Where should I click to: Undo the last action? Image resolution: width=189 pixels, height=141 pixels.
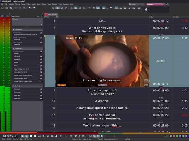pos(30,8)
